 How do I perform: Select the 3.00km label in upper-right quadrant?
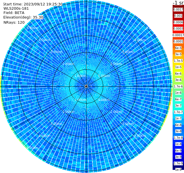point(128,52)
